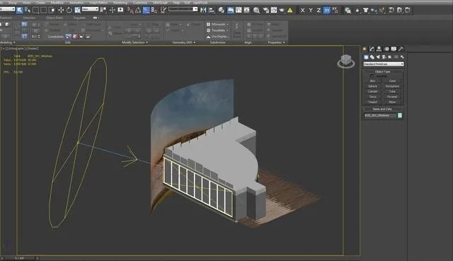This screenshot has width=453, height=261.
Task: Click the GeoSphere object button
Action: pyautogui.click(x=392, y=86)
